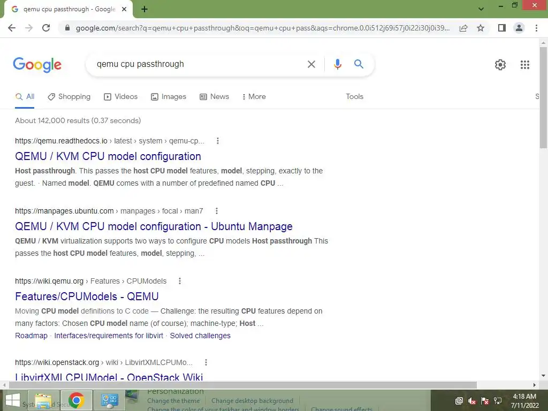The image size is (548, 411).
Task: Open Features/CPUModels - QEMU result
Action: (87, 296)
